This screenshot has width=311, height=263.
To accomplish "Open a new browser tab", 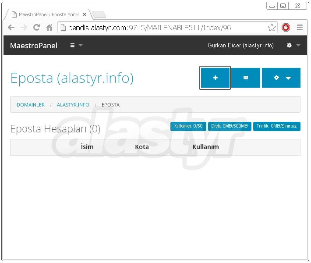I will [x=99, y=15].
